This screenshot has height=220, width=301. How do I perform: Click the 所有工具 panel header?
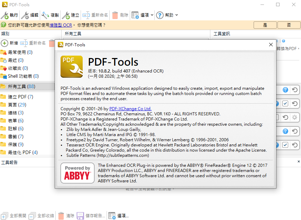click(x=73, y=34)
